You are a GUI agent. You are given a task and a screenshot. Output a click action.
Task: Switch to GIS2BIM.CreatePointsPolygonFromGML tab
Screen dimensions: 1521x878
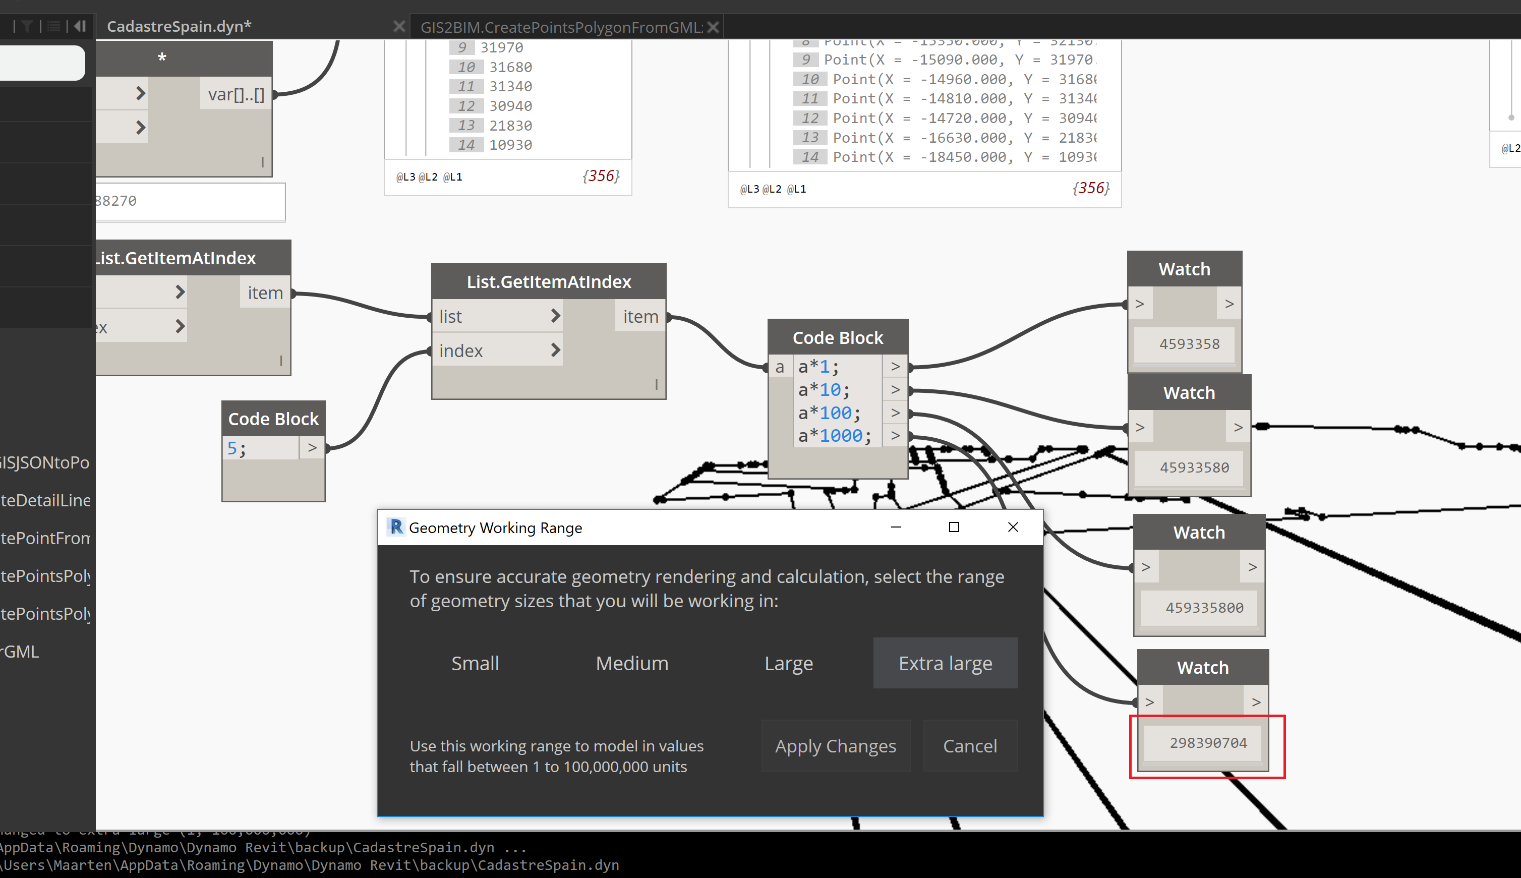(x=561, y=27)
